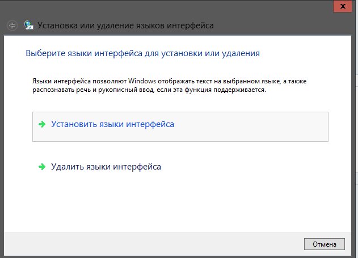Click the back arrow in the header

coord(12,26)
